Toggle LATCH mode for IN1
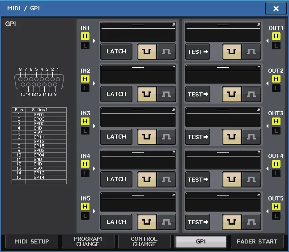Screen dimensions: 289x252 116,52
